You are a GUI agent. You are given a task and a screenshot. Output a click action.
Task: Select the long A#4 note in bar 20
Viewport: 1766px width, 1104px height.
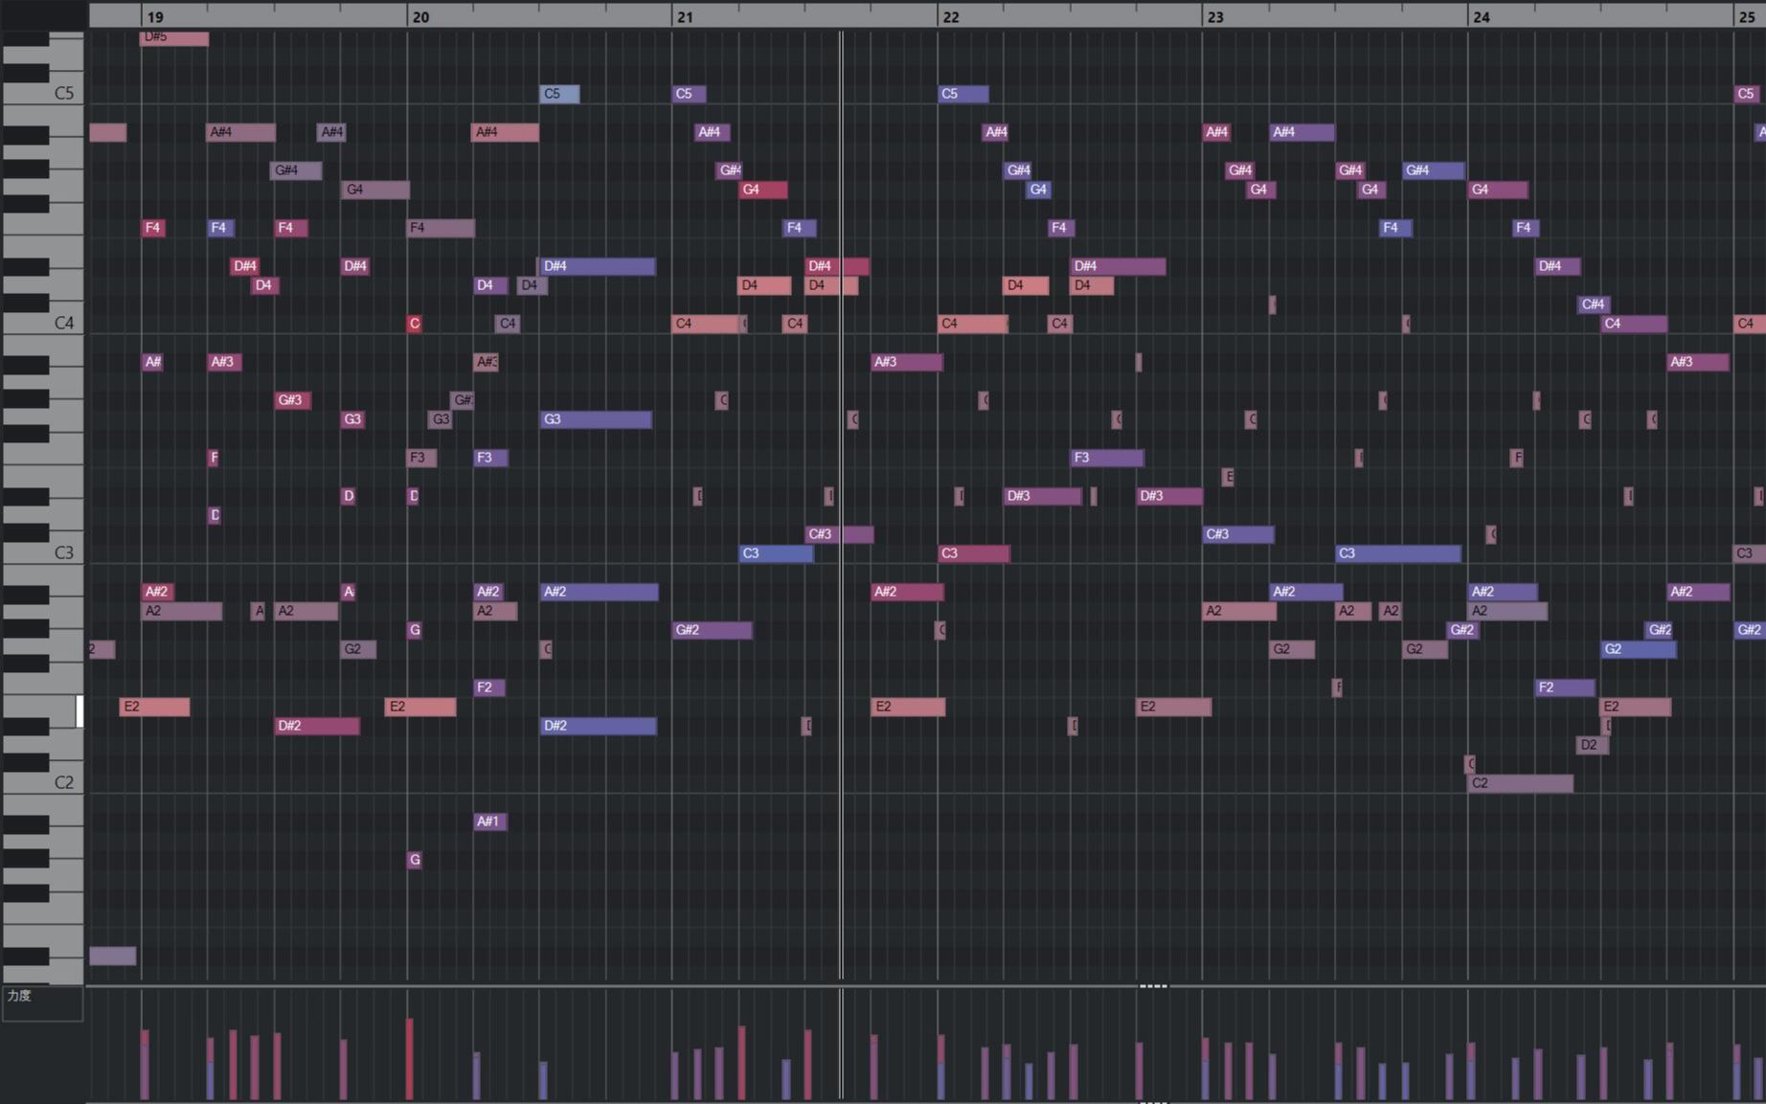(506, 132)
